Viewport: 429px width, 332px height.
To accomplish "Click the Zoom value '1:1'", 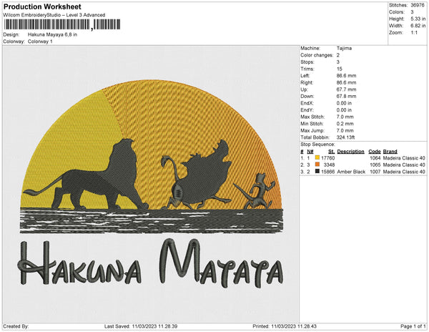I will point(414,33).
